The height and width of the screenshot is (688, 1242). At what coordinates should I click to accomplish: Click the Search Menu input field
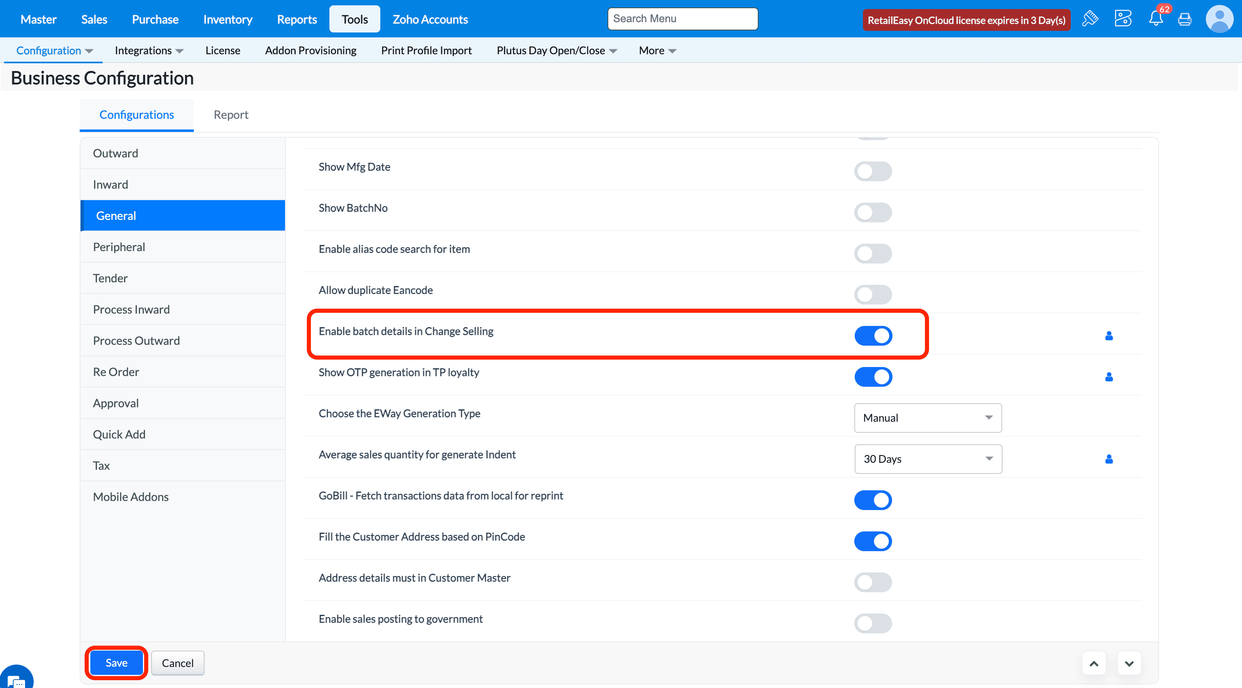tap(682, 19)
